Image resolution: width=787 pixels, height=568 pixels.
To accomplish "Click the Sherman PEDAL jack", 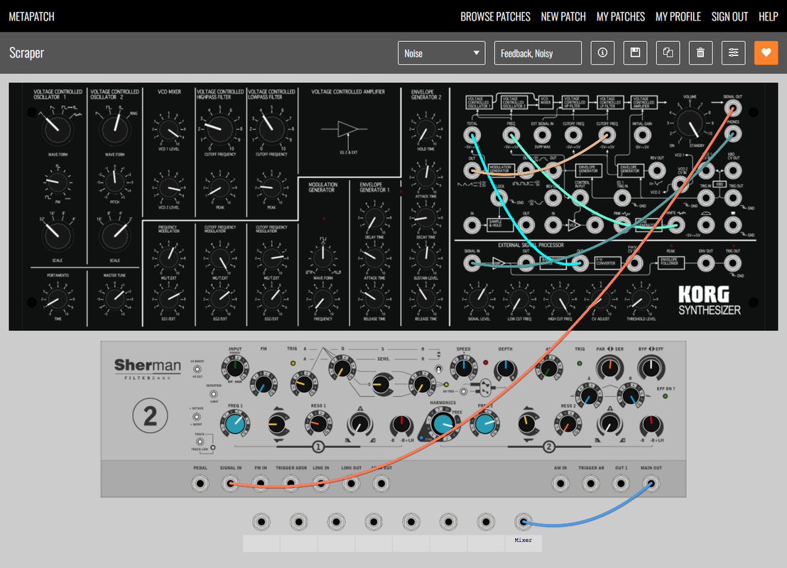I will point(200,484).
